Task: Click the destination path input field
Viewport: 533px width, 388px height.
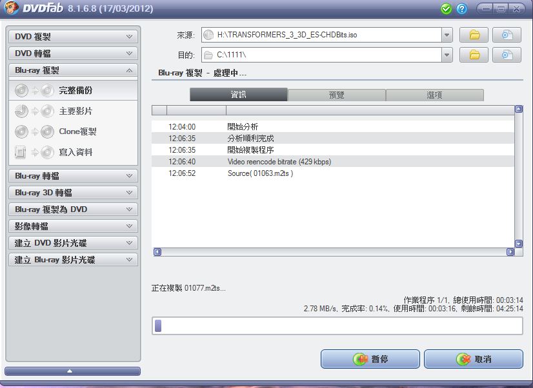Action: (321, 55)
